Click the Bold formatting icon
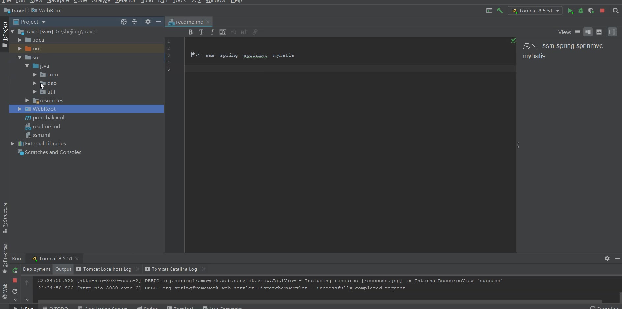 [190, 32]
